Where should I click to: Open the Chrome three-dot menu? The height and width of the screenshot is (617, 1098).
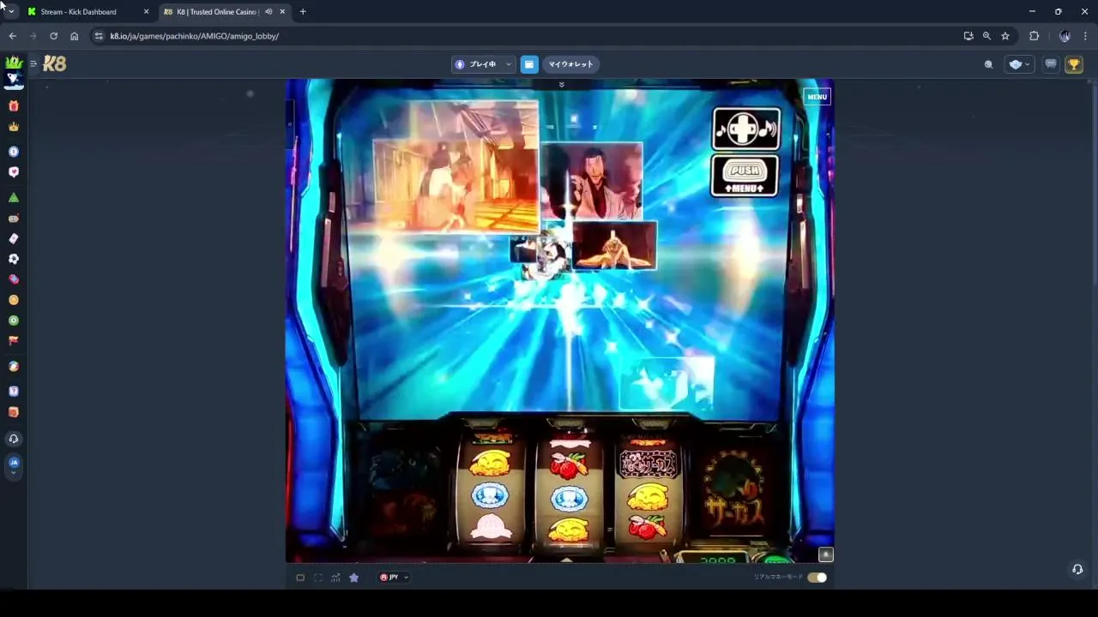point(1084,36)
